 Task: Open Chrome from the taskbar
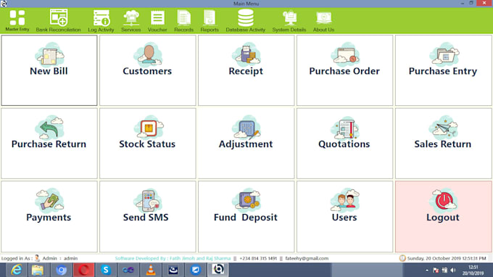tap(61, 270)
